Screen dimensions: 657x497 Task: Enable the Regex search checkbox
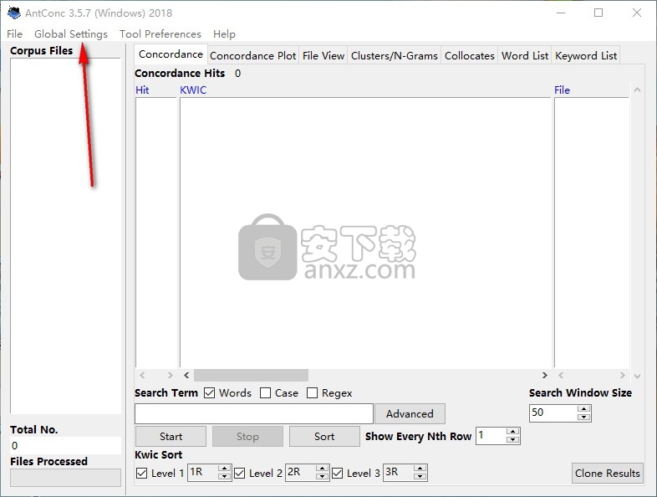313,393
